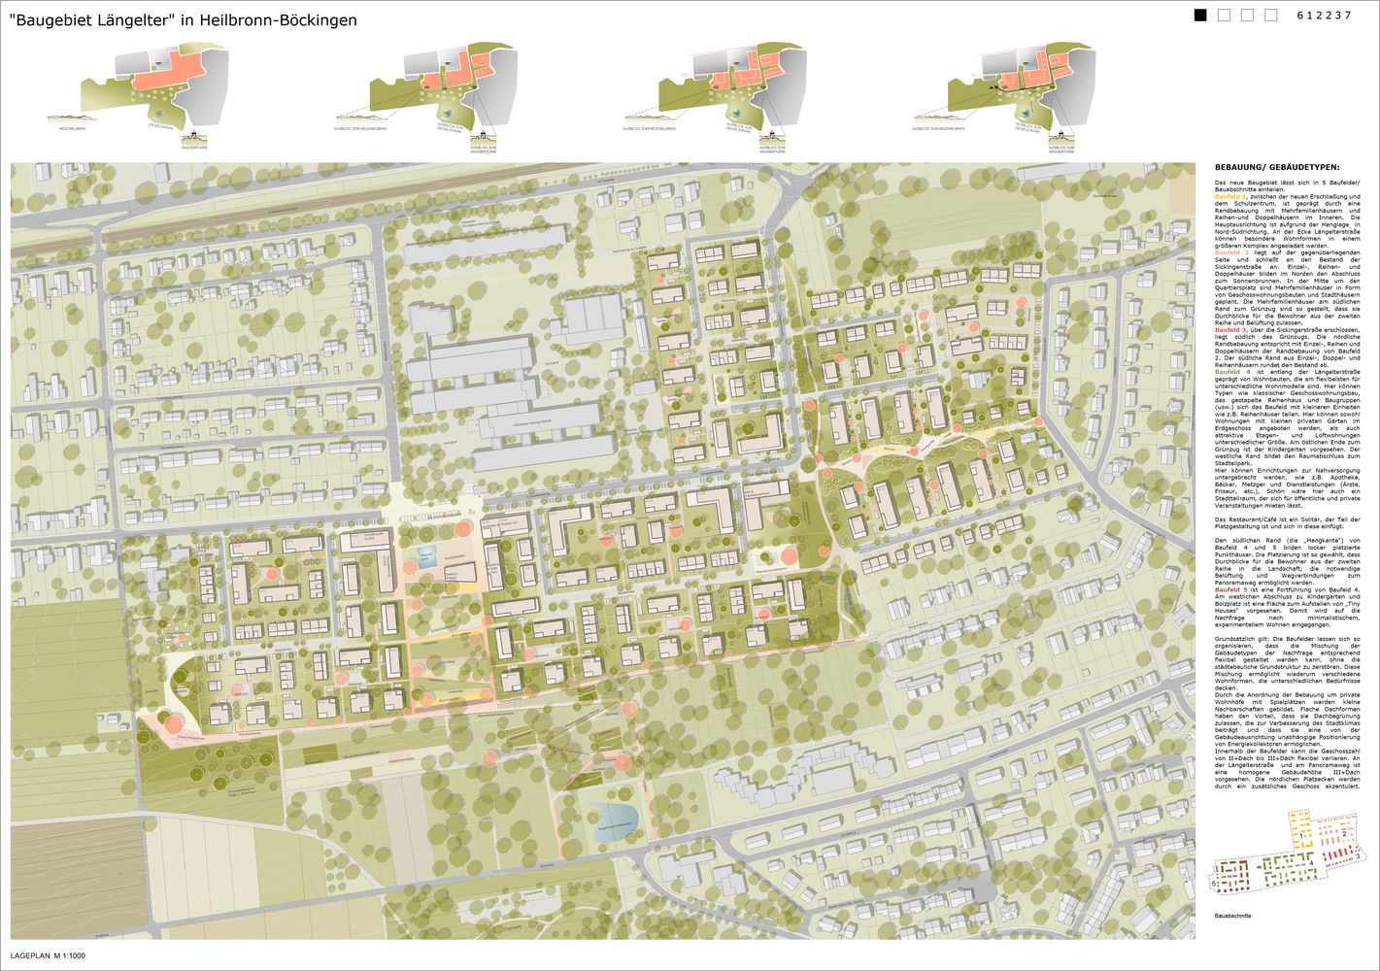Screen dimensions: 1380x971
Task: Click the filled black square at top right
Action: pyautogui.click(x=1200, y=15)
